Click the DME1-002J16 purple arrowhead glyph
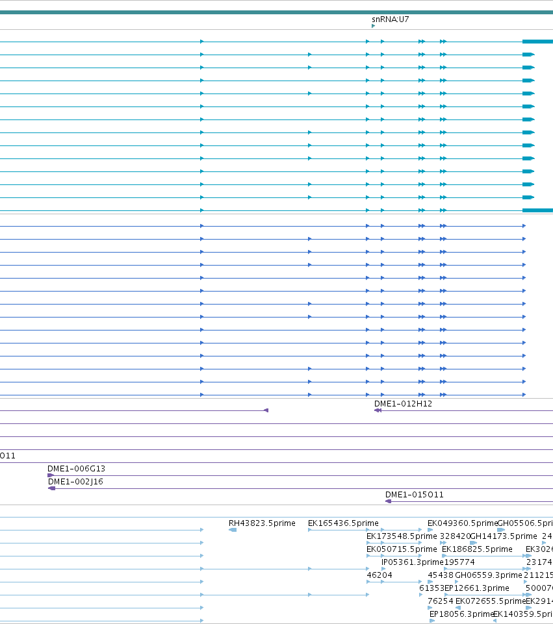The width and height of the screenshot is (553, 624). click(51, 488)
